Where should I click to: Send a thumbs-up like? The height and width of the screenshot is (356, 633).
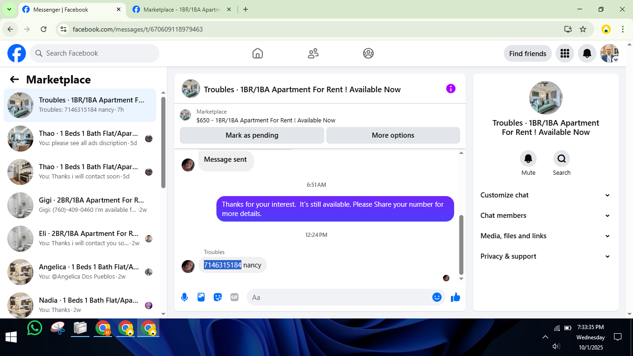(x=456, y=297)
